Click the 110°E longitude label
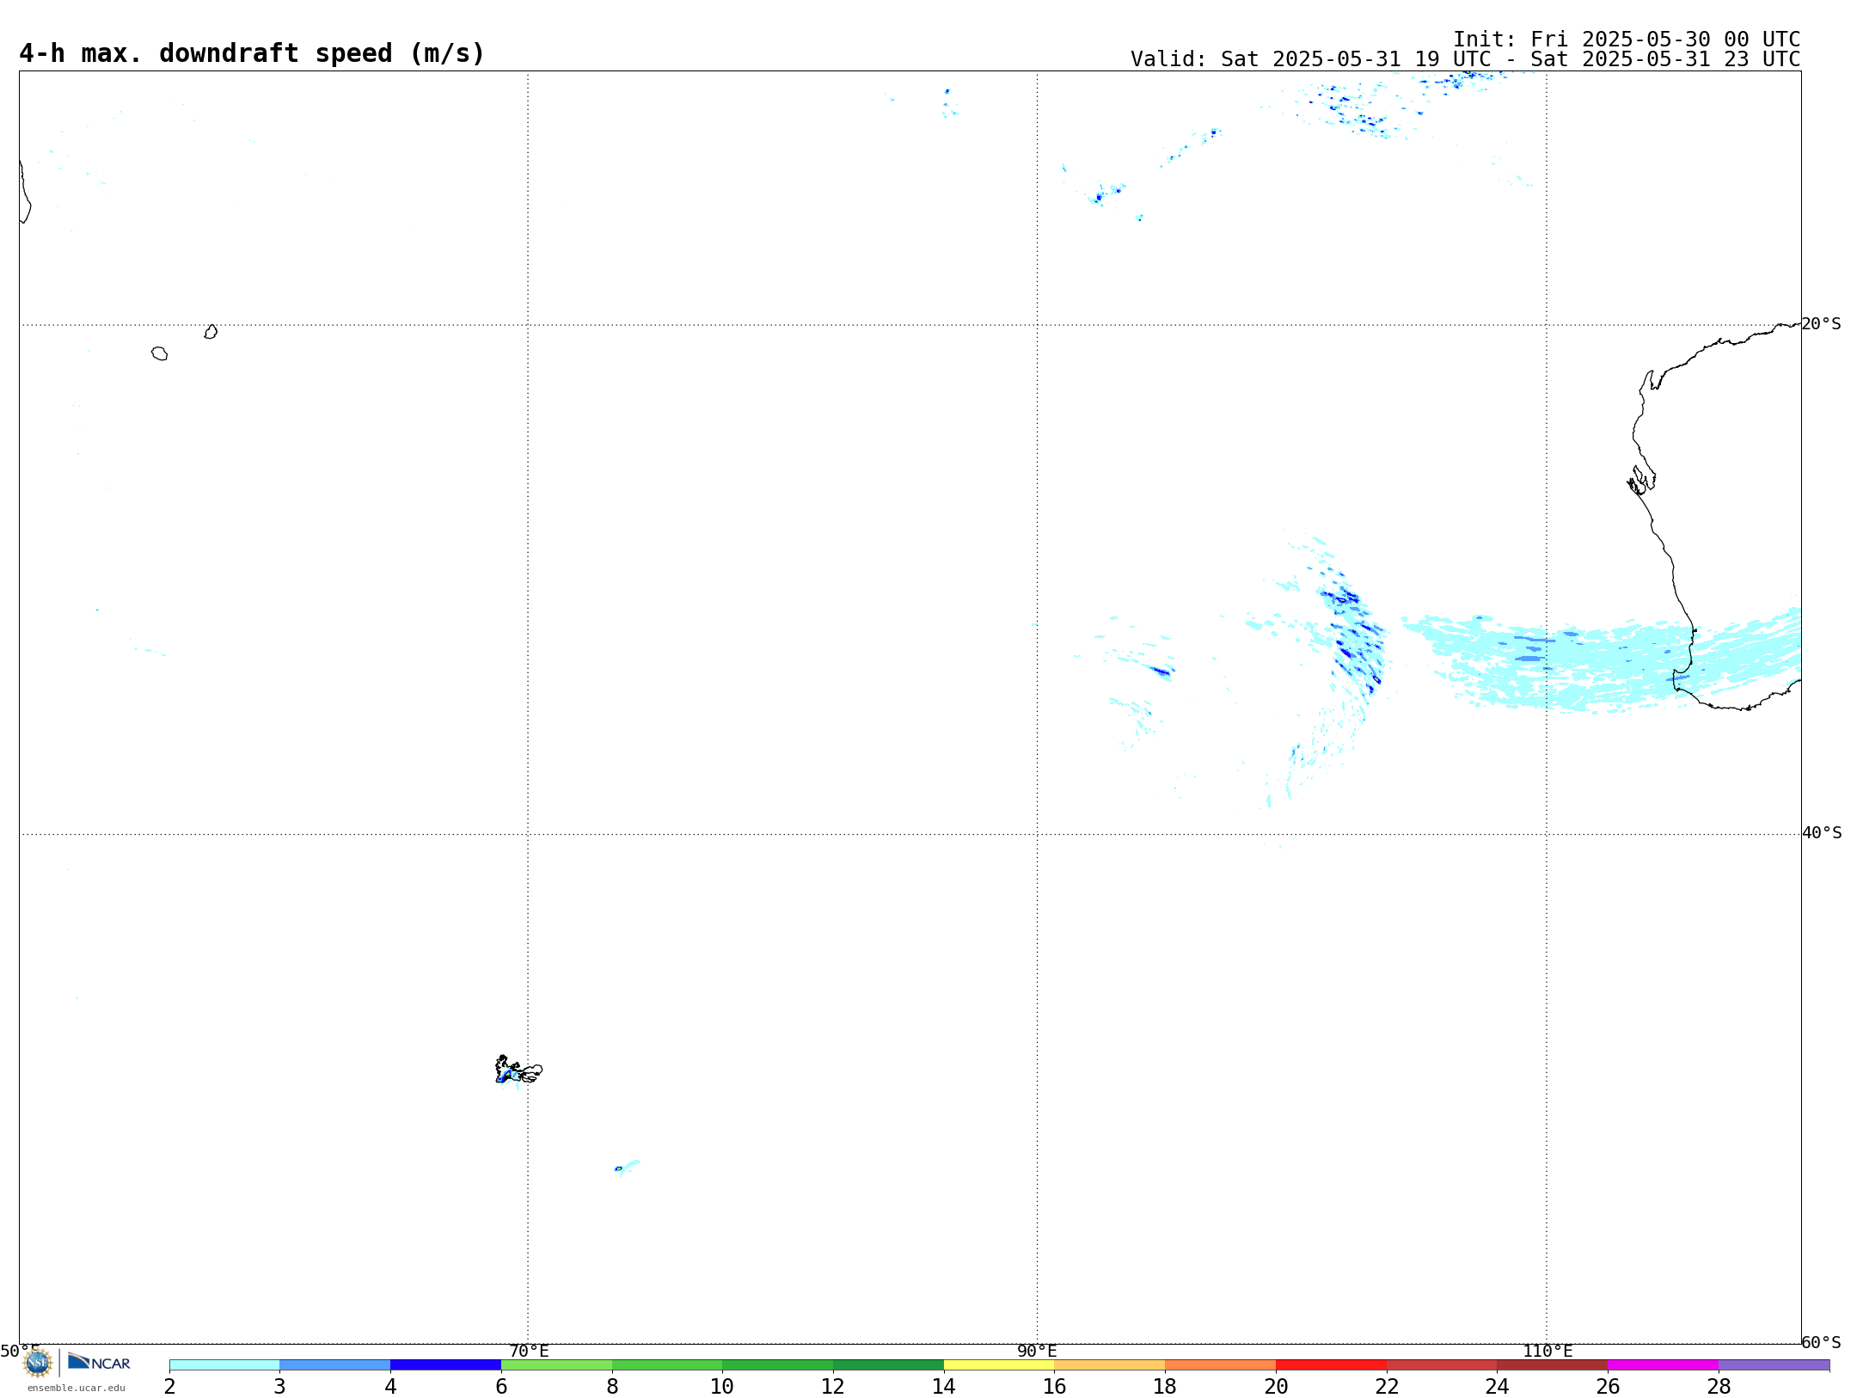 pyautogui.click(x=1547, y=1352)
